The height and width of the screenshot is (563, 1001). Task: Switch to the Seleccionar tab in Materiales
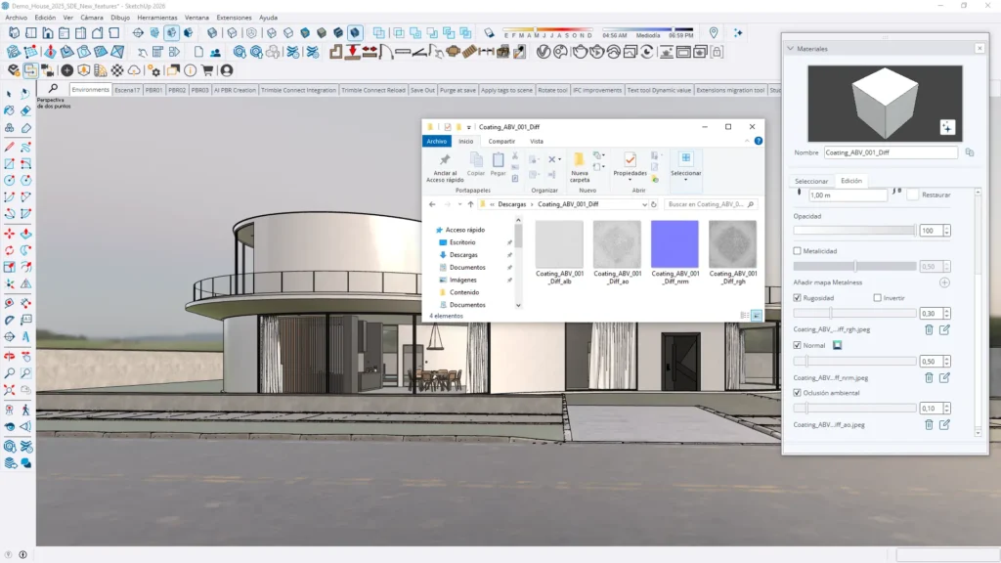pos(810,181)
